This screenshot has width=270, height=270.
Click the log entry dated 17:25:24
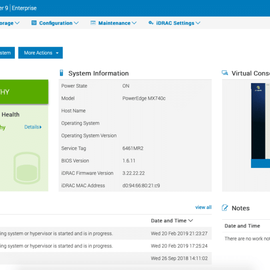click(106, 246)
